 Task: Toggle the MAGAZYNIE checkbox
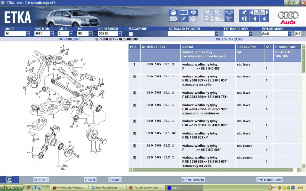click(x=131, y=34)
